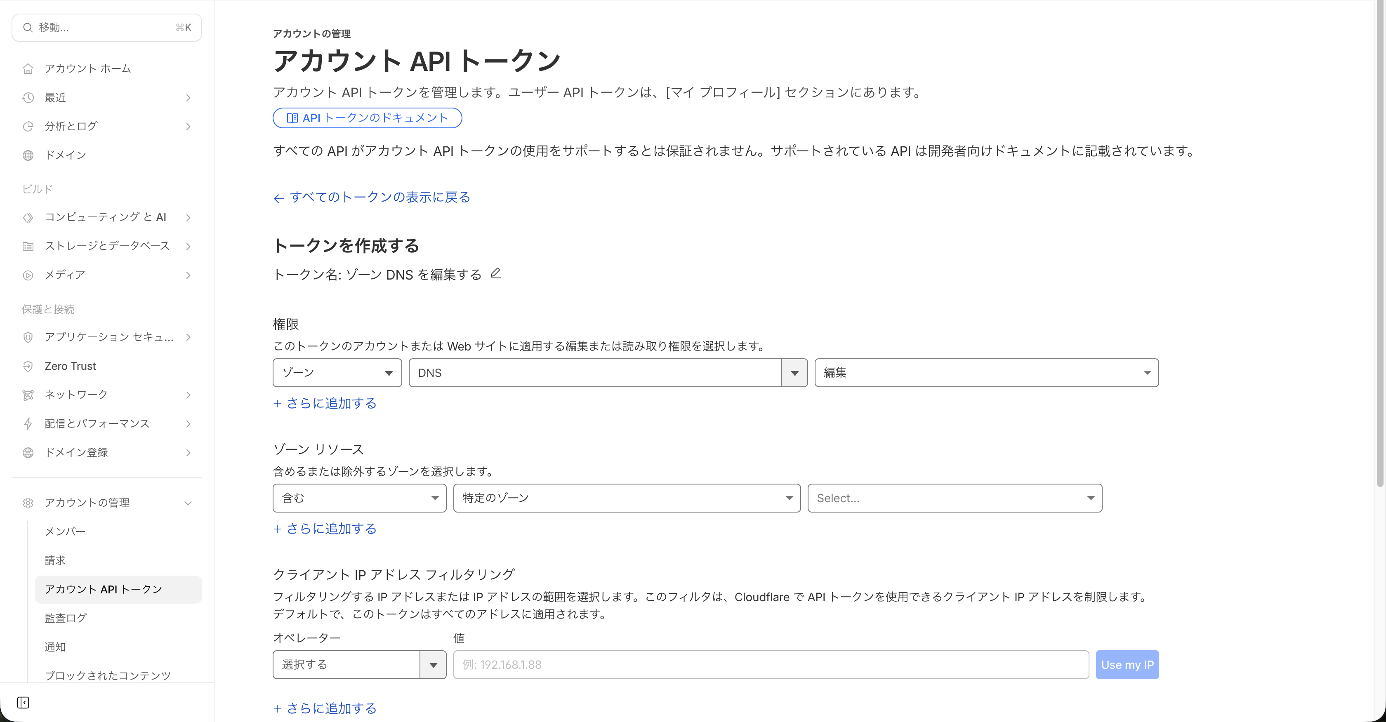Click the アプリケーション セキュリティ shield icon
The width and height of the screenshot is (1386, 722).
(x=28, y=337)
